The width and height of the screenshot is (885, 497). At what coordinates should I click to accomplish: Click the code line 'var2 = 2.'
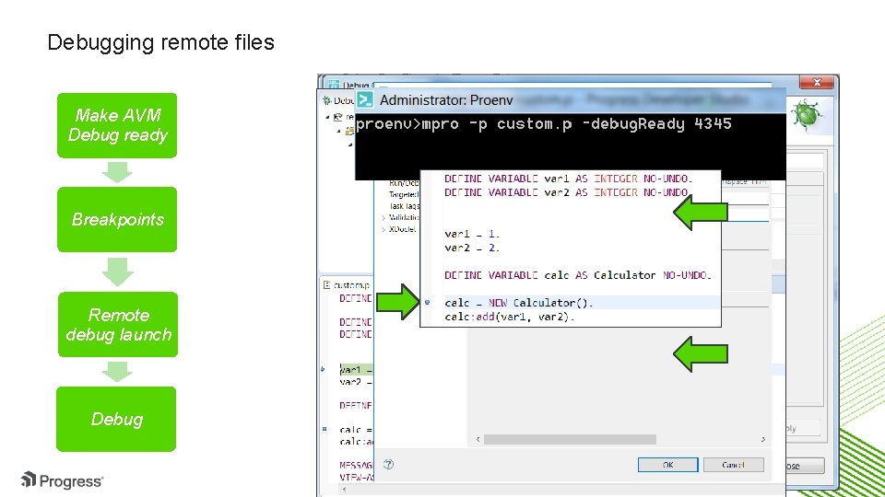pos(472,248)
